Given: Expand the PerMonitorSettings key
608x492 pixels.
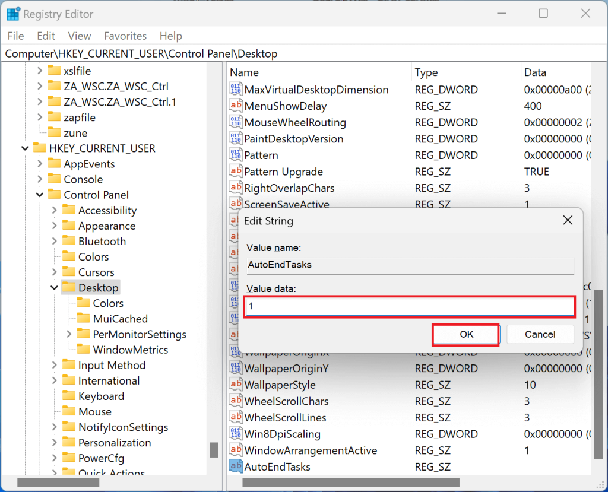Looking at the screenshot, I should click(x=69, y=335).
